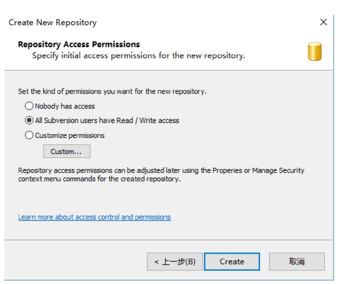The width and height of the screenshot is (341, 284).
Task: Click the less-than arrow on the back button
Action: 156,262
